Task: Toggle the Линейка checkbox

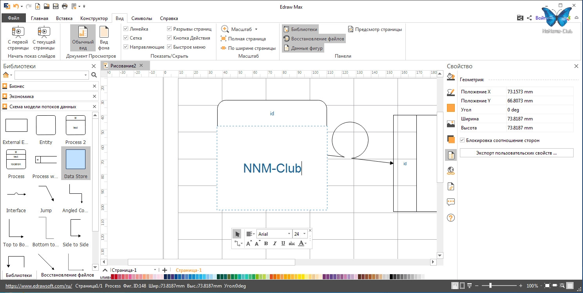Action: [x=126, y=29]
